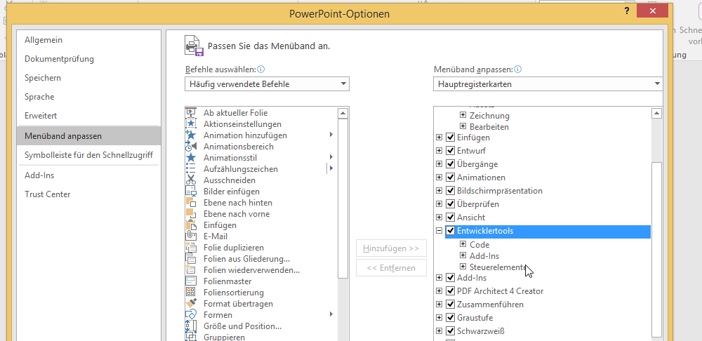Open the Häufig verwendete Befehle dropdown
The height and width of the screenshot is (341, 702).
267,83
